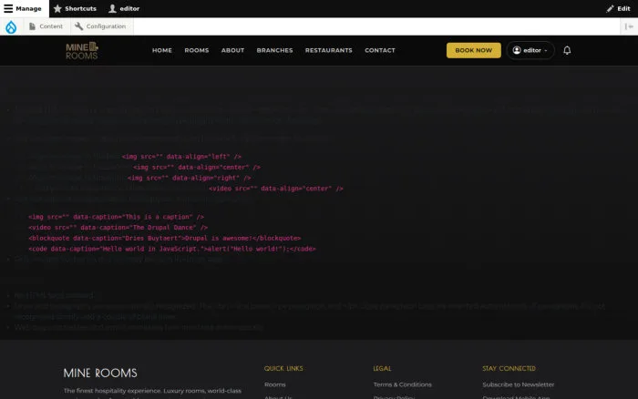Click the blockquote Dries Buytaert code

pos(164,239)
